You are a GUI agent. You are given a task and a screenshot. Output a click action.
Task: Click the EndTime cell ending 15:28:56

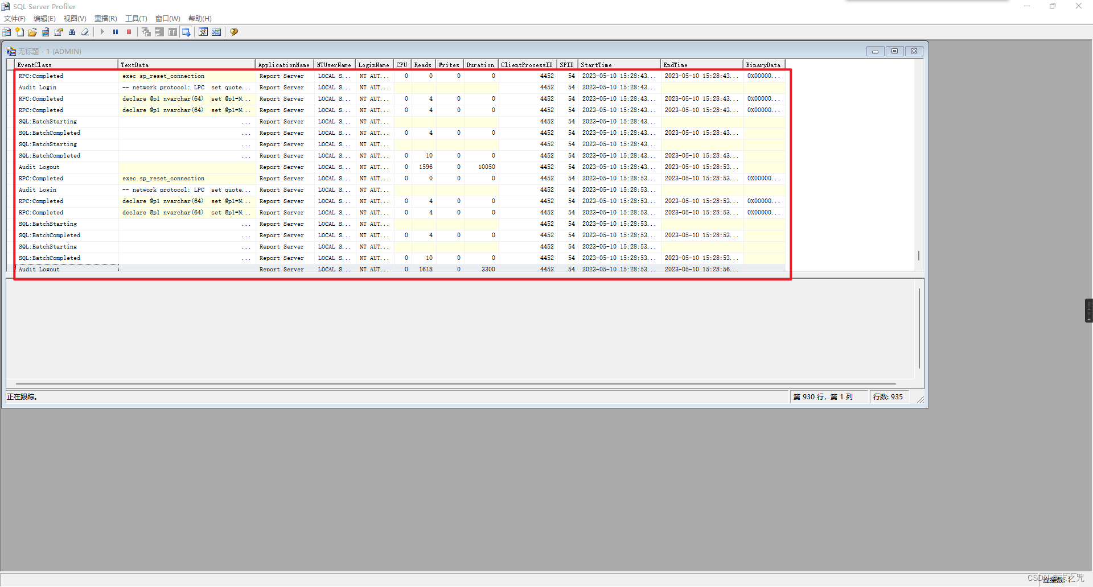(702, 270)
